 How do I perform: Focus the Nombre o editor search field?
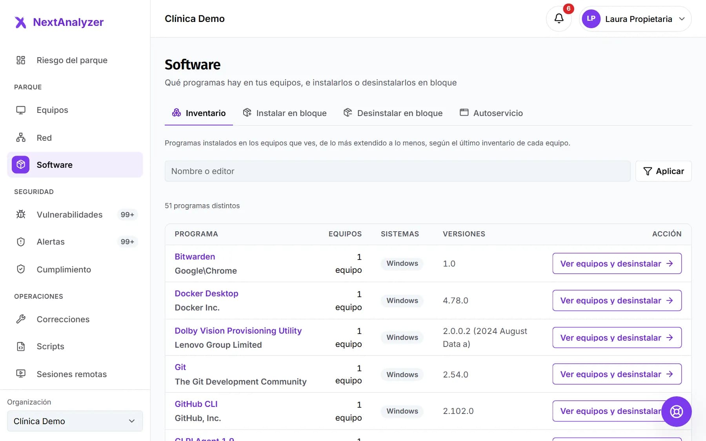tap(397, 171)
